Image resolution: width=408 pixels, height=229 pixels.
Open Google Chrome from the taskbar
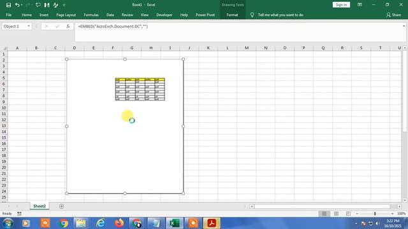point(63,223)
